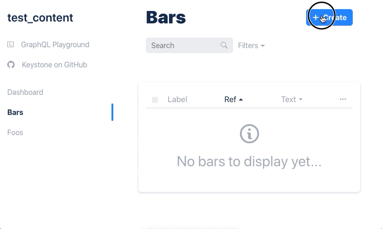This screenshot has width=382, height=229.
Task: Open the Text column dropdown
Action: click(292, 99)
